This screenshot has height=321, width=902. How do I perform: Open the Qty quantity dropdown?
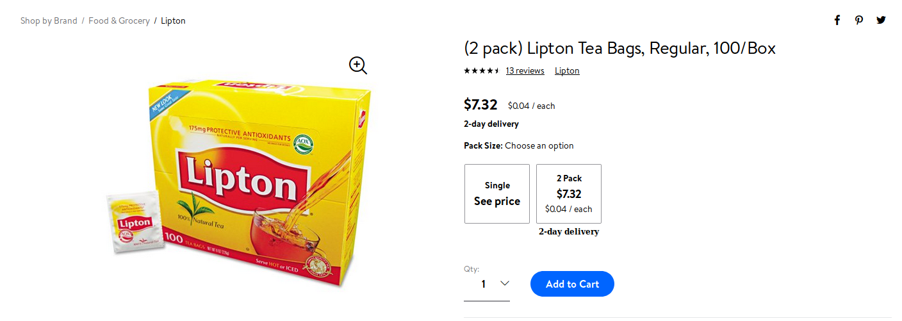coord(487,284)
